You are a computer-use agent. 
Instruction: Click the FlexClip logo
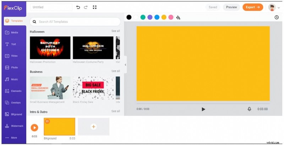point(13,8)
